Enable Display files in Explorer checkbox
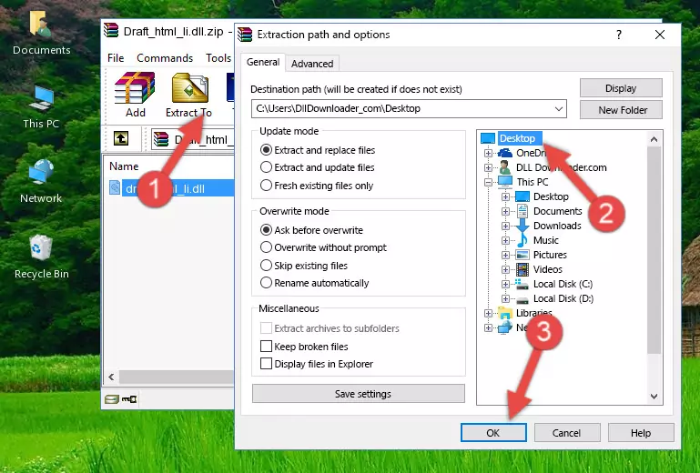700x473 pixels. pos(266,364)
